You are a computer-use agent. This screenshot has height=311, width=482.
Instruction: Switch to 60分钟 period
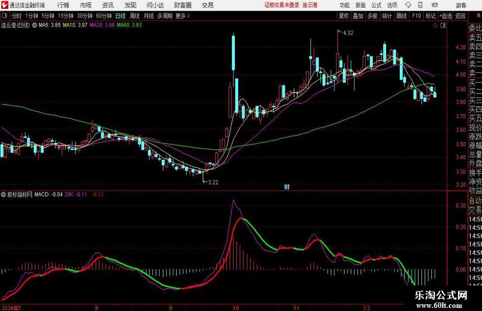coord(104,16)
